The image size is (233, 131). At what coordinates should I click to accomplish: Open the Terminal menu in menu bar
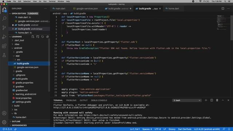pos(52,1)
